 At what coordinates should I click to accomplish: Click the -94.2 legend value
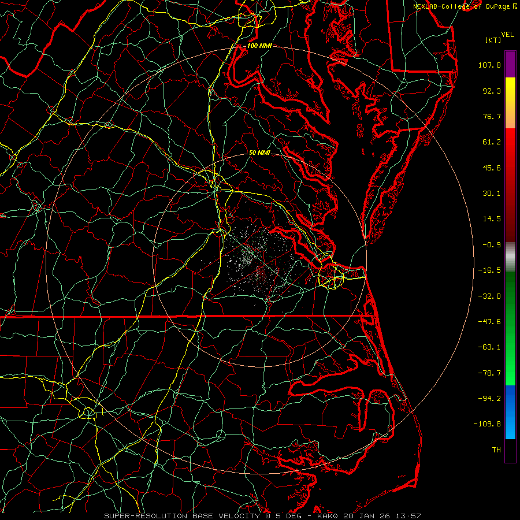click(489, 398)
